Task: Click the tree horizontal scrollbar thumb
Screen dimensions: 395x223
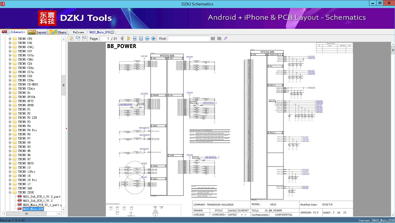Action: (26, 214)
